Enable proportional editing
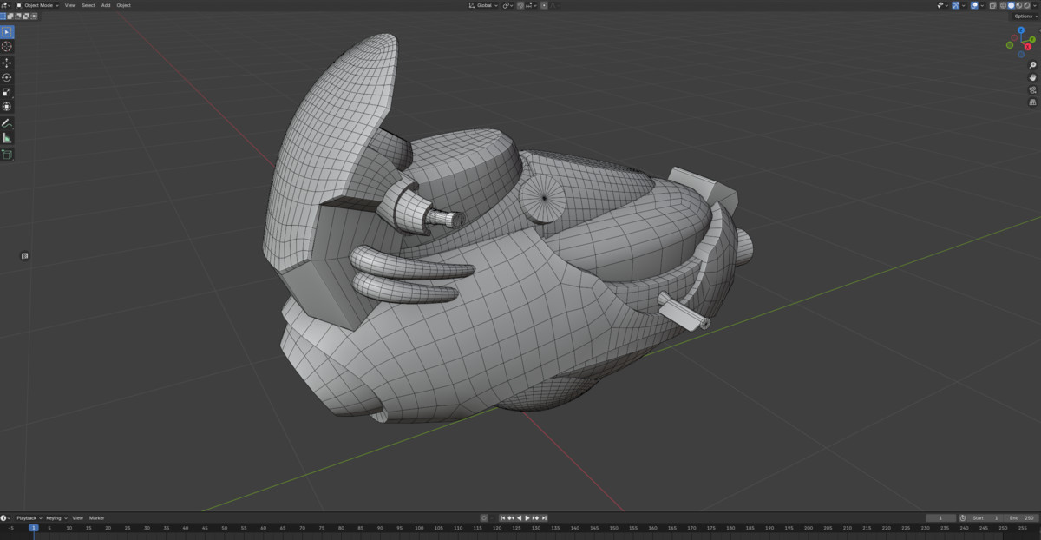This screenshot has height=540, width=1041. 544,5
